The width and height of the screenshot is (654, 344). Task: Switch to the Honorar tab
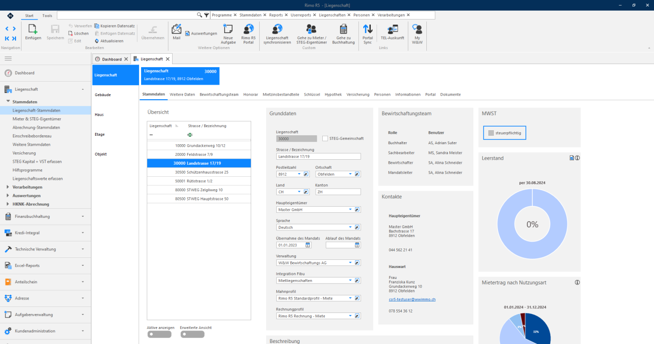coord(251,94)
